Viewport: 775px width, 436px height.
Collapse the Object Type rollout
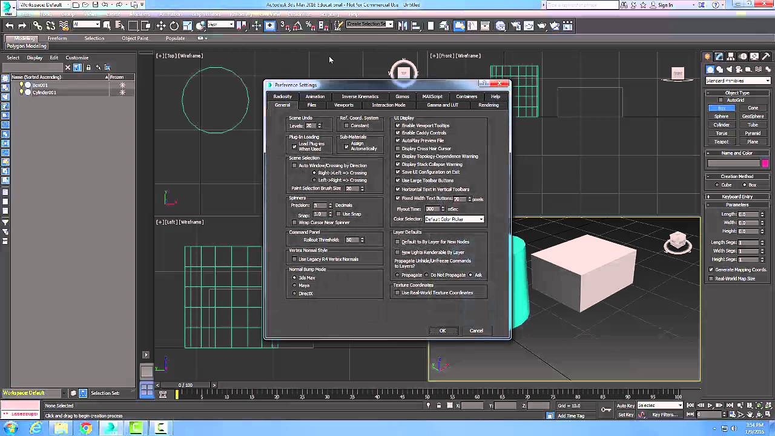coord(737,93)
